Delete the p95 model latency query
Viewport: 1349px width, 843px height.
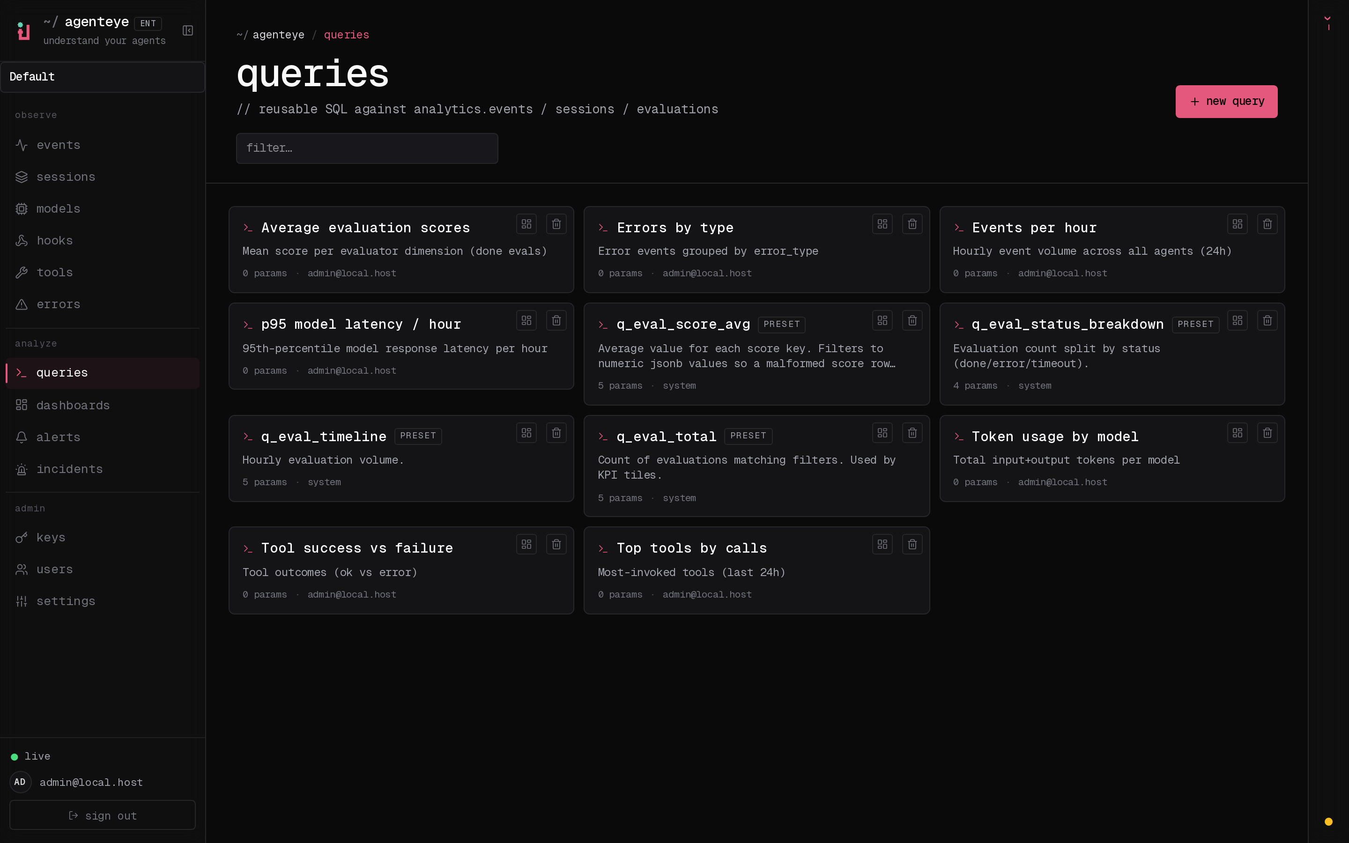point(556,321)
